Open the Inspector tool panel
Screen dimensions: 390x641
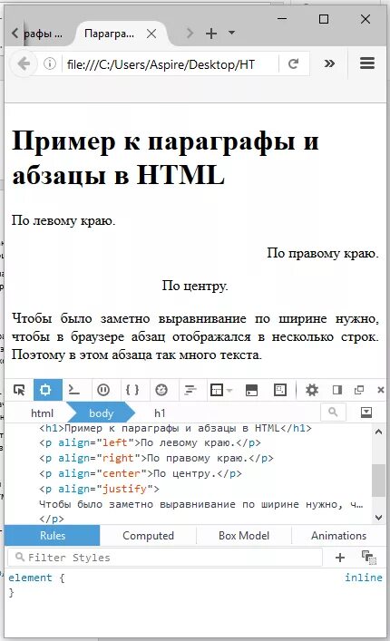click(47, 390)
